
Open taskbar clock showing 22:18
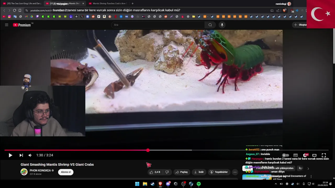(x=323, y=184)
